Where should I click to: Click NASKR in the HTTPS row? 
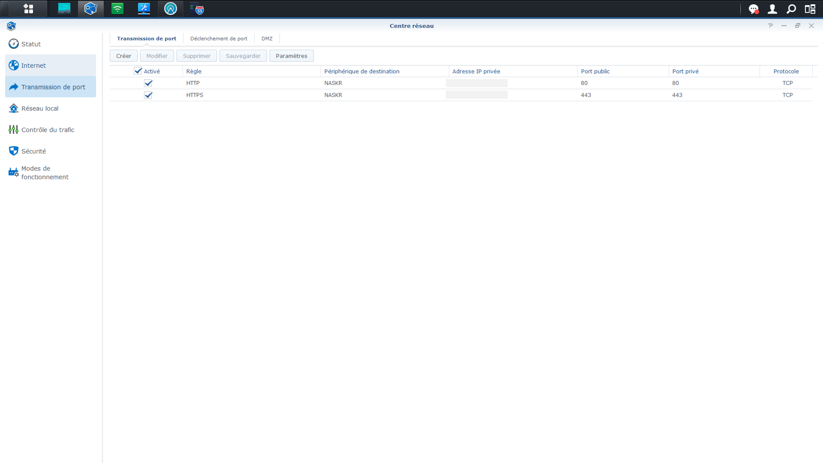pyautogui.click(x=333, y=95)
